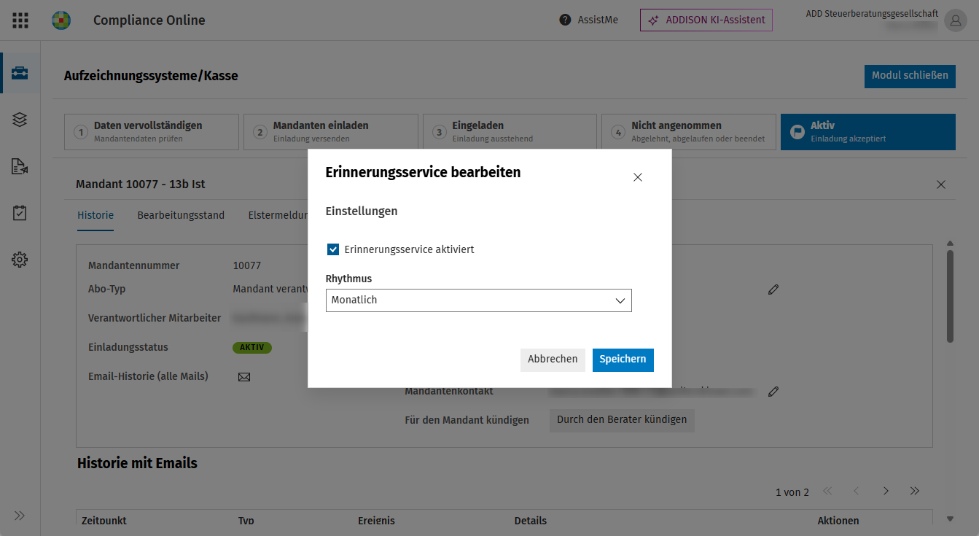This screenshot has width=979, height=536.
Task: Click Durch den Berater kündigen
Action: [622, 420]
